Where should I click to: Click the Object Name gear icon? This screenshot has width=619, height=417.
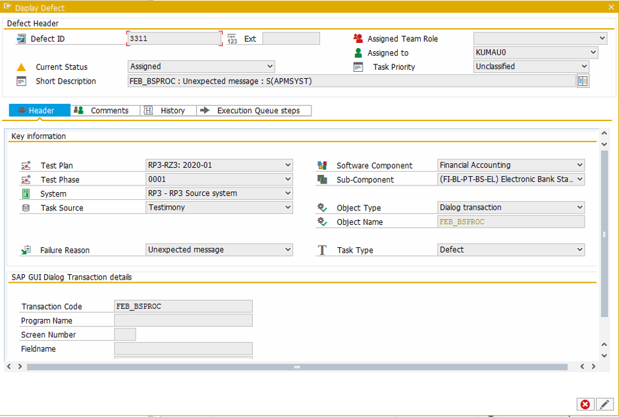pyautogui.click(x=322, y=222)
